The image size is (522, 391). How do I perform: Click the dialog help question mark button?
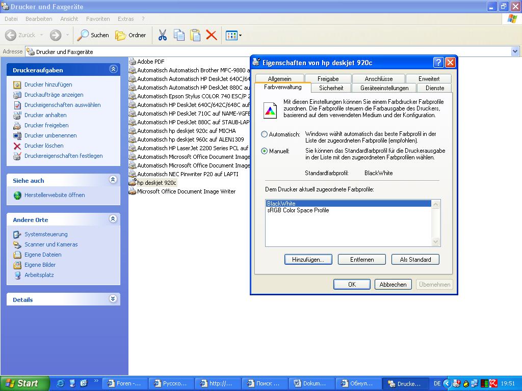[438, 62]
